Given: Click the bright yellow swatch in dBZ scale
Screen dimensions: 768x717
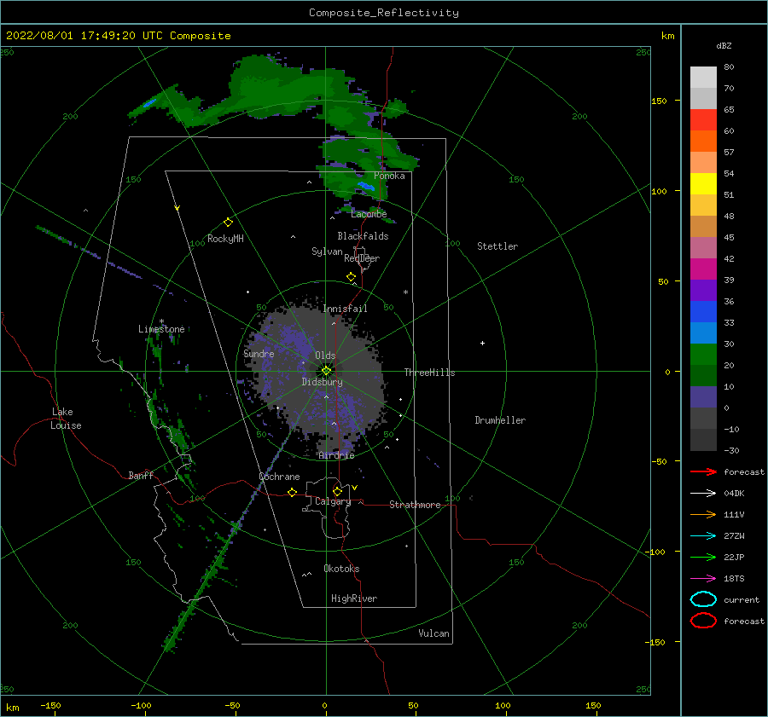Looking at the screenshot, I should (x=703, y=183).
